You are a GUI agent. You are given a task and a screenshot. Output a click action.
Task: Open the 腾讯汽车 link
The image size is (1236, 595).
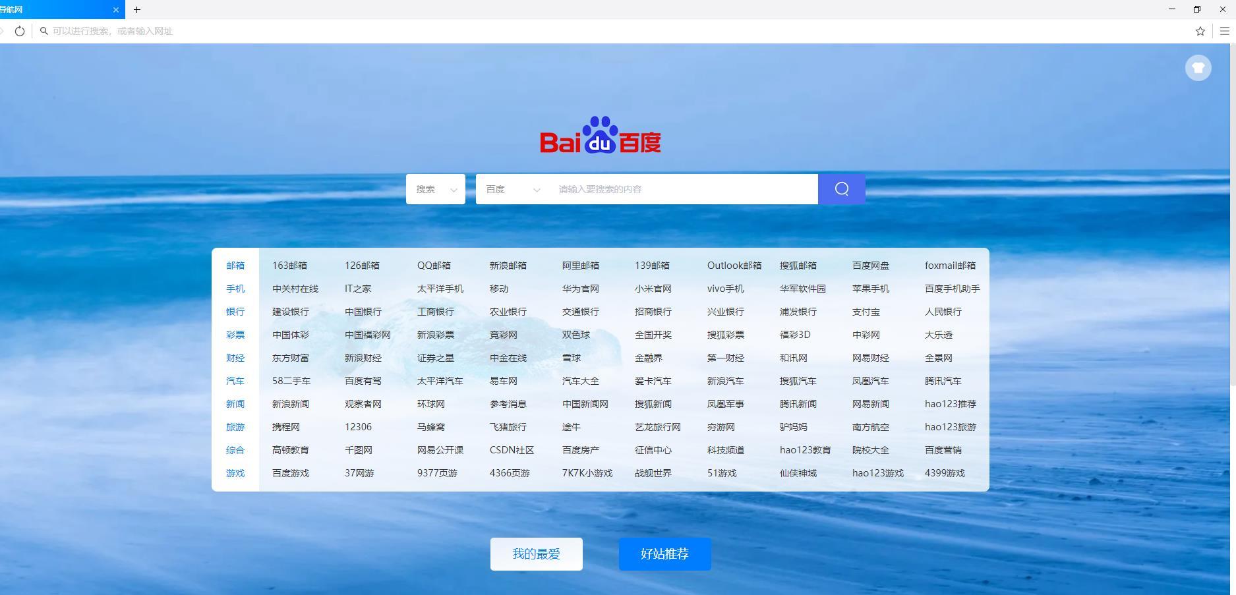coord(943,381)
